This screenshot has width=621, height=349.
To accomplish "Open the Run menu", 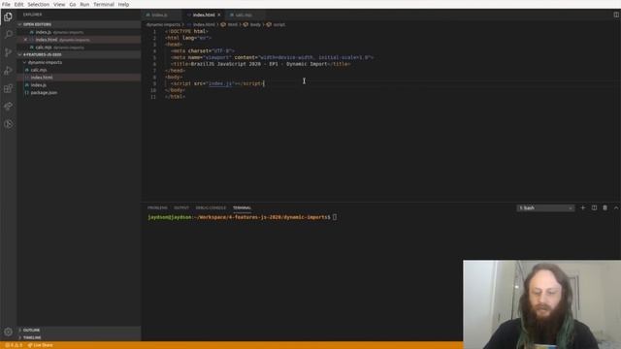I will point(84,4).
